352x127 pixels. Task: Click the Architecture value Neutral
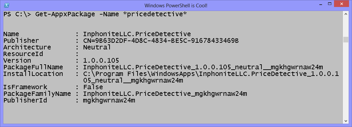point(97,47)
